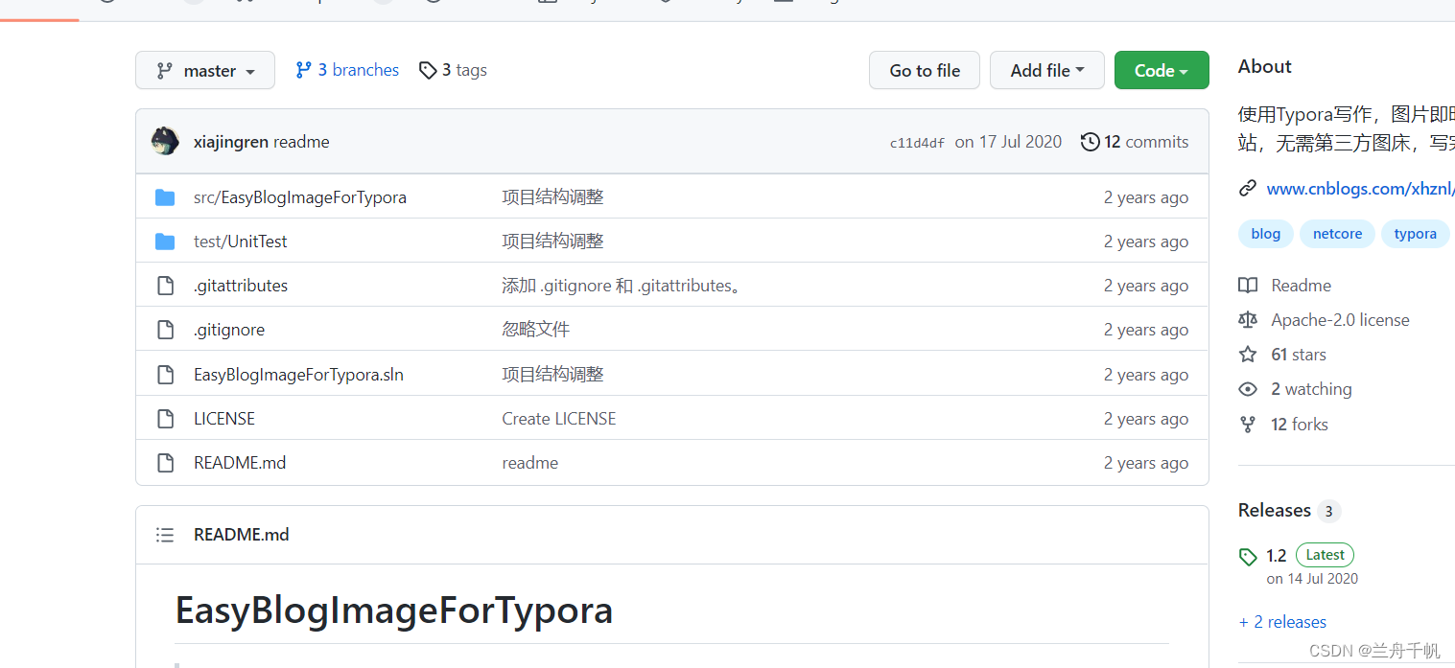
Task: Open the LICENSE file
Action: pos(224,419)
